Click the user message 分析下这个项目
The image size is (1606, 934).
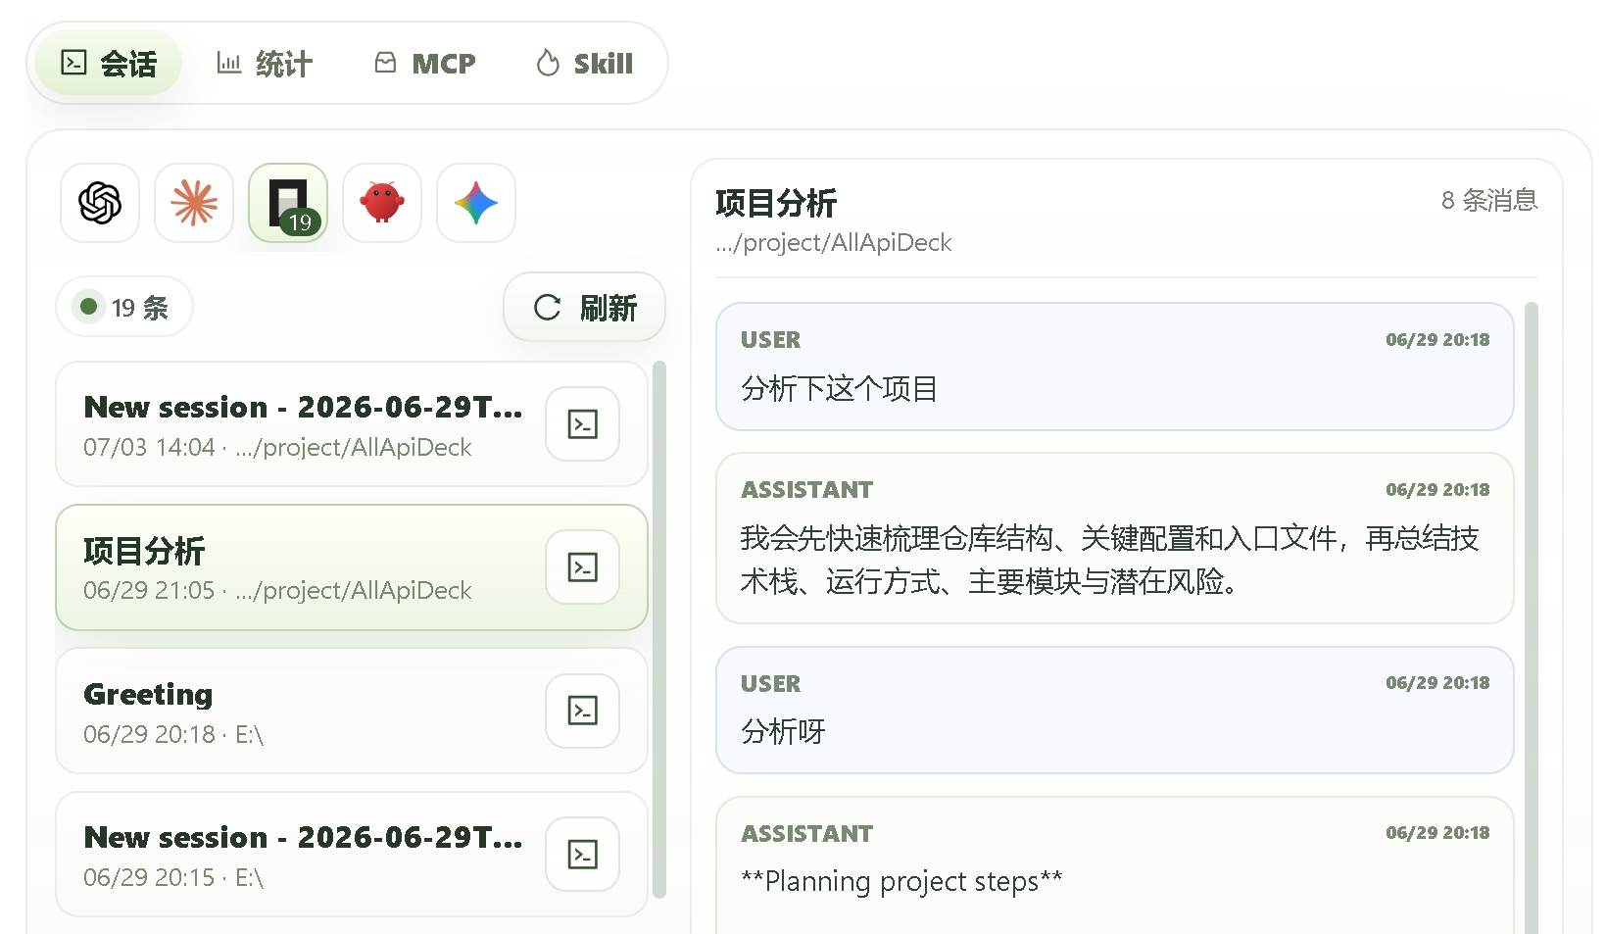coord(1115,367)
